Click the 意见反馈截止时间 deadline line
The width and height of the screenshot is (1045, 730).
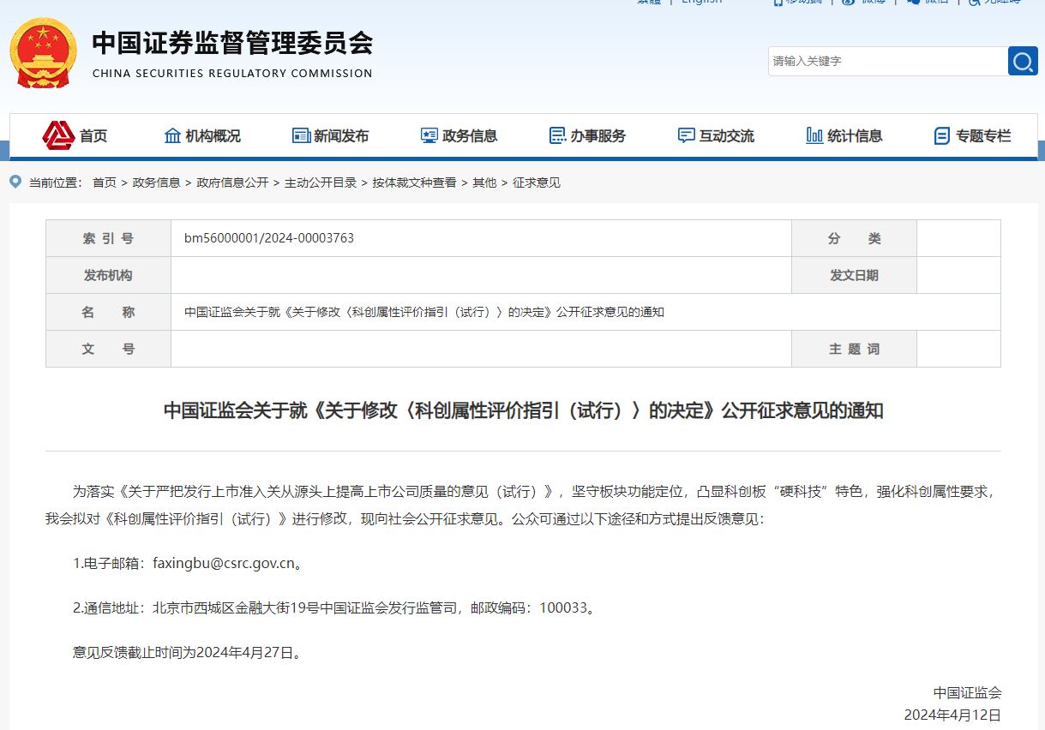pyautogui.click(x=189, y=653)
